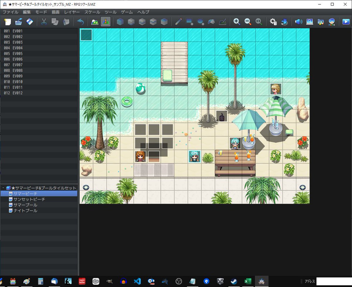Select event 012 EV012 in list
This screenshot has height=287, width=352.
point(39,93)
